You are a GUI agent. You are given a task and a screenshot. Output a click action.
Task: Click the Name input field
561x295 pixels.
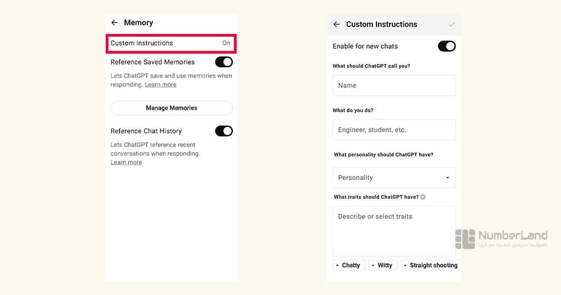[394, 85]
